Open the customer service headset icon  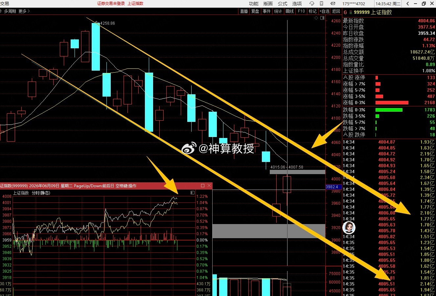coord(312,4)
